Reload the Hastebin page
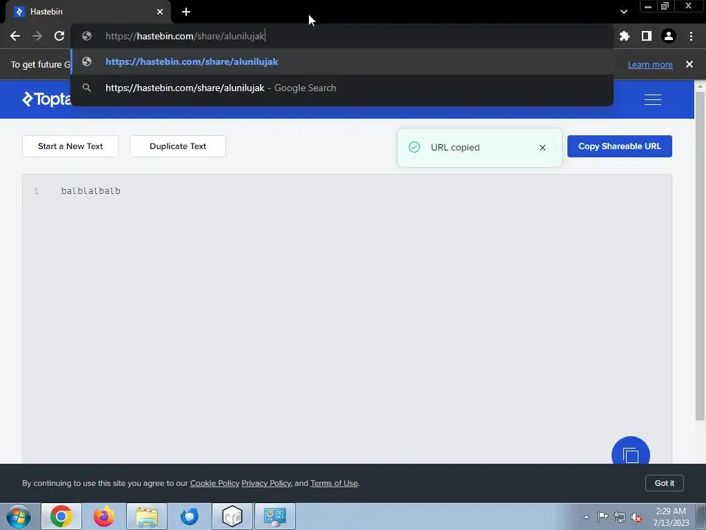The height and width of the screenshot is (530, 706). click(x=59, y=36)
